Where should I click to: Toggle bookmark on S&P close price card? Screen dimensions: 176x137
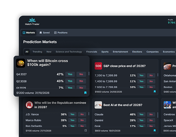[x=155, y=92]
